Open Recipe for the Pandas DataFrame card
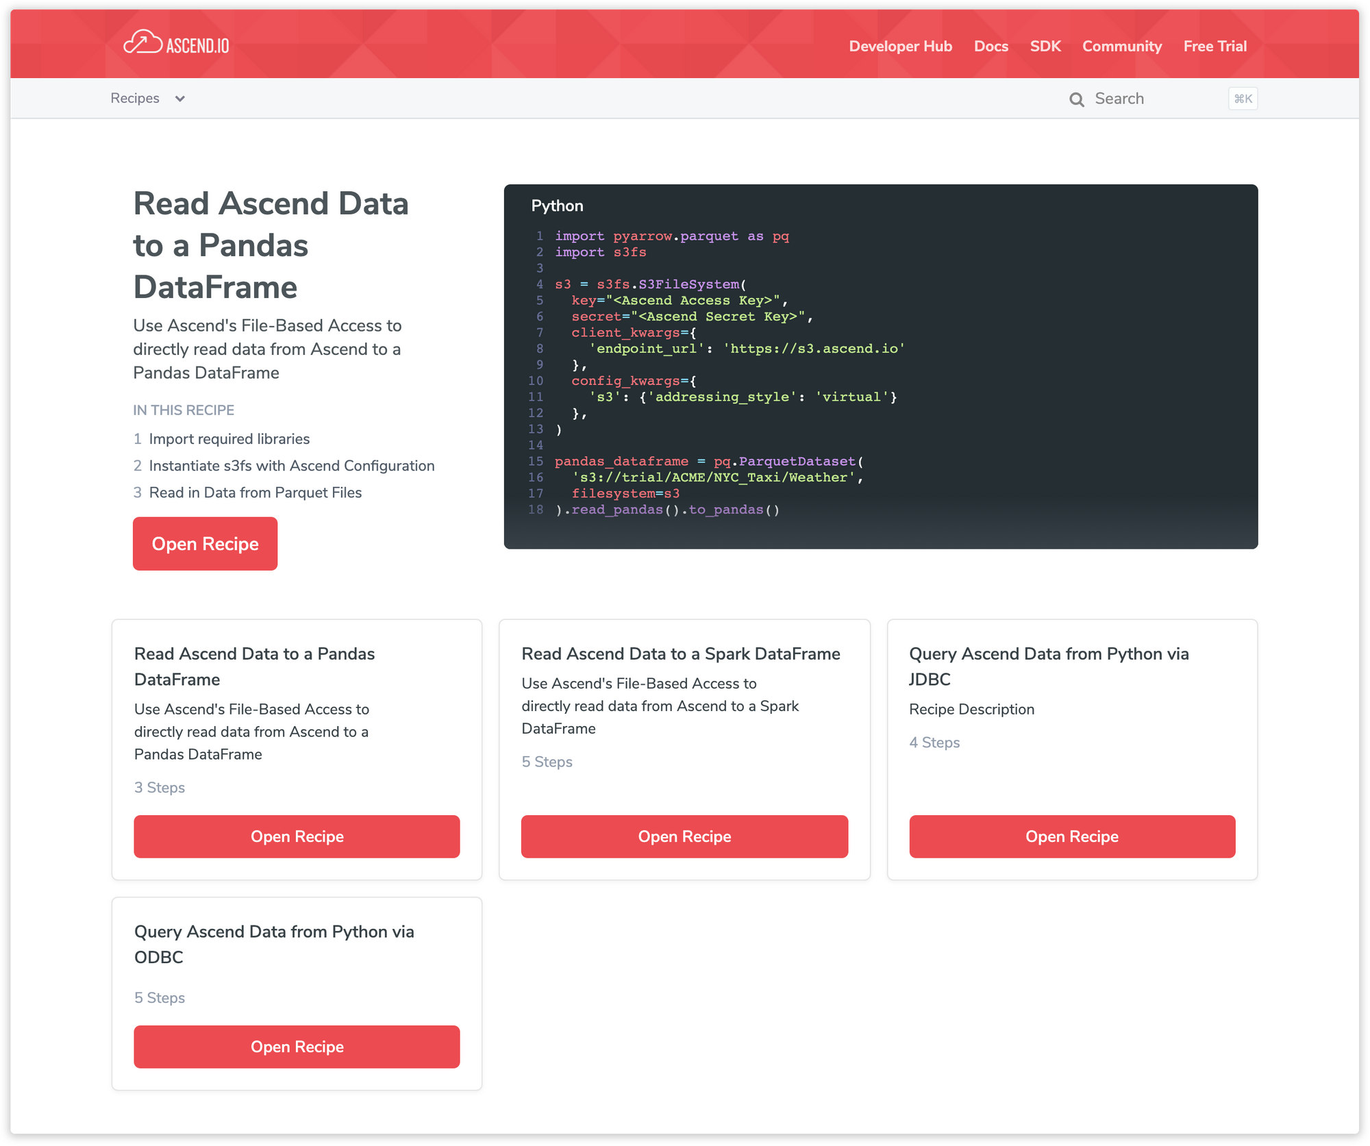This screenshot has width=1370, height=1146. tap(297, 836)
